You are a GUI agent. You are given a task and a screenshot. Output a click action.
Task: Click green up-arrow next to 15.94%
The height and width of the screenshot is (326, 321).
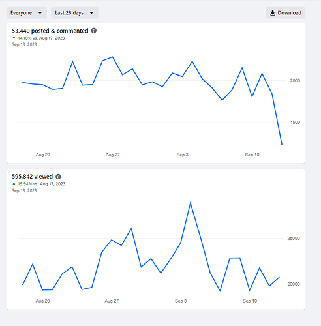(14, 184)
